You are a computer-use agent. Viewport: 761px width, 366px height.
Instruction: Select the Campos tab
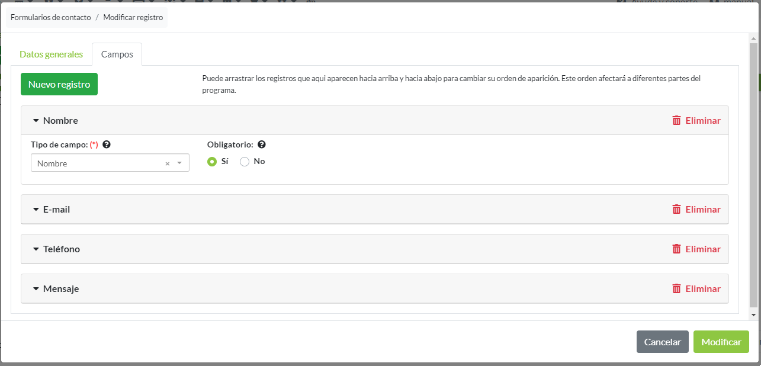117,54
